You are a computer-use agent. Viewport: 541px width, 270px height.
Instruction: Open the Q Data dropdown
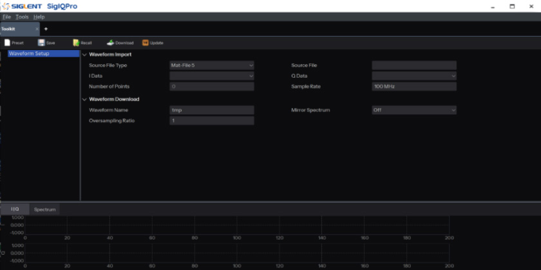(414, 76)
